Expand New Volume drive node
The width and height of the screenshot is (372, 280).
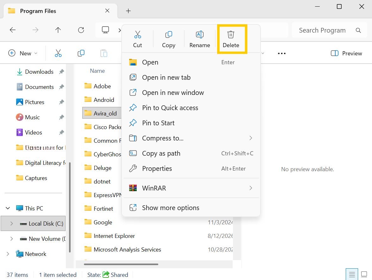[x=11, y=239]
